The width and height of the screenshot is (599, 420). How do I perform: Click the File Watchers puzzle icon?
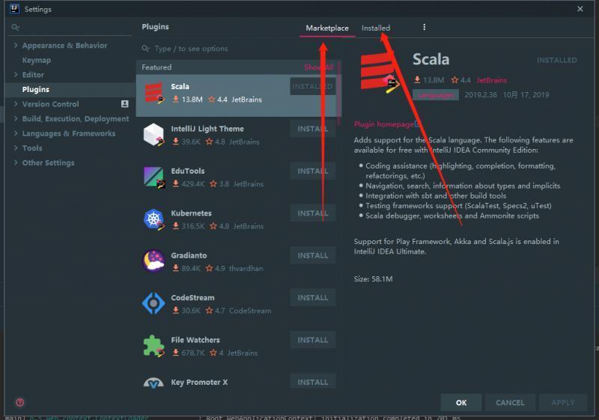pos(153,346)
